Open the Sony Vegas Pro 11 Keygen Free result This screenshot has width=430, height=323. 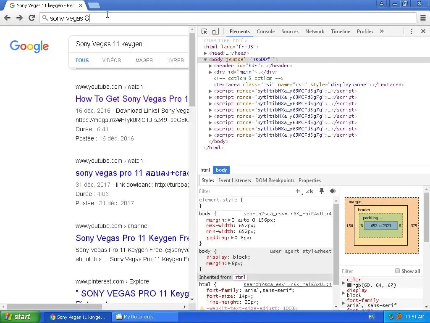point(132,238)
